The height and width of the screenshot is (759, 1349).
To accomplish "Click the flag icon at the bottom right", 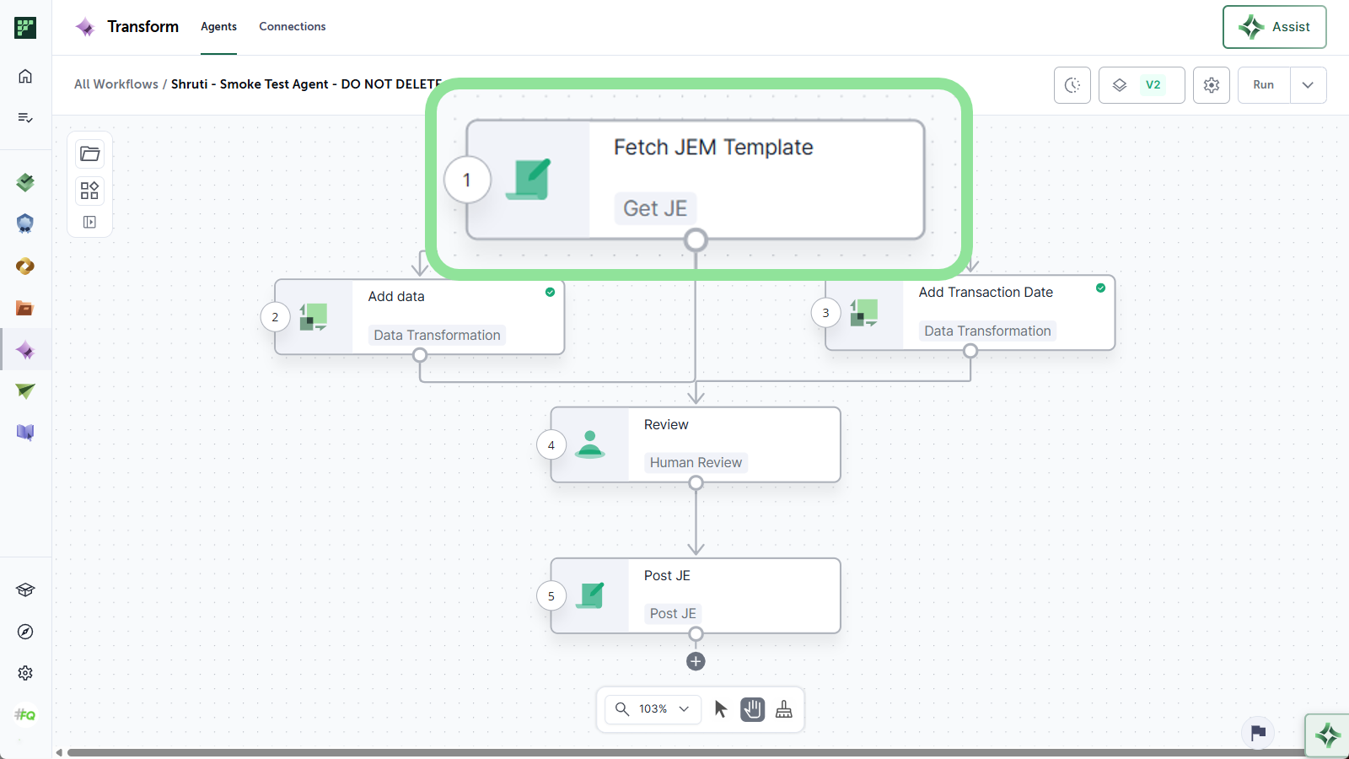I will (1258, 732).
